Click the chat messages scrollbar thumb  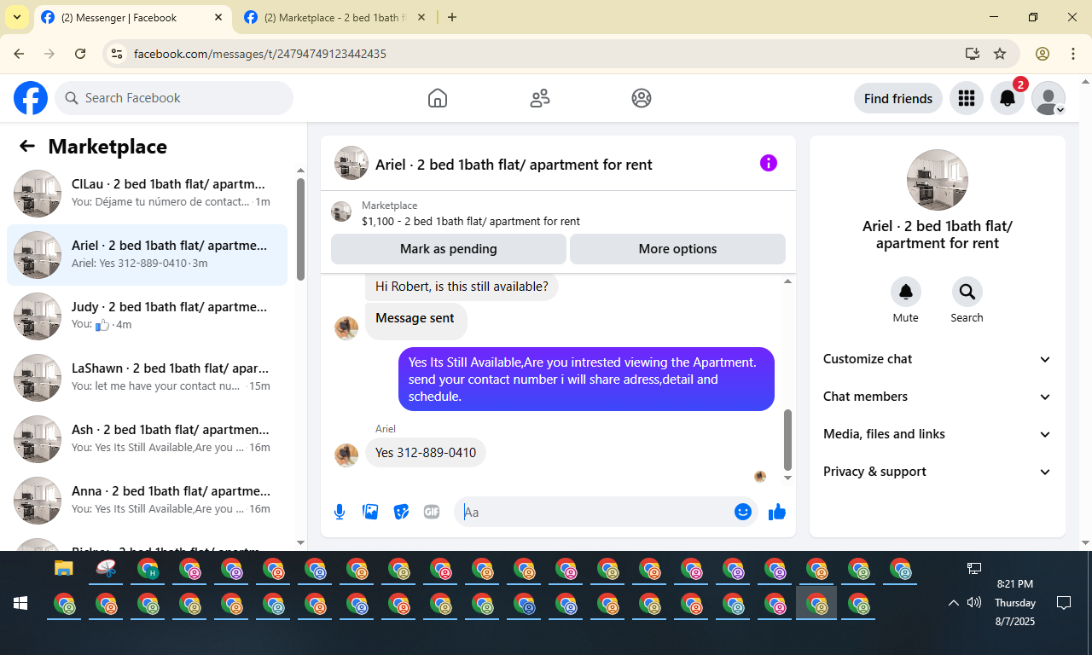coord(787,439)
